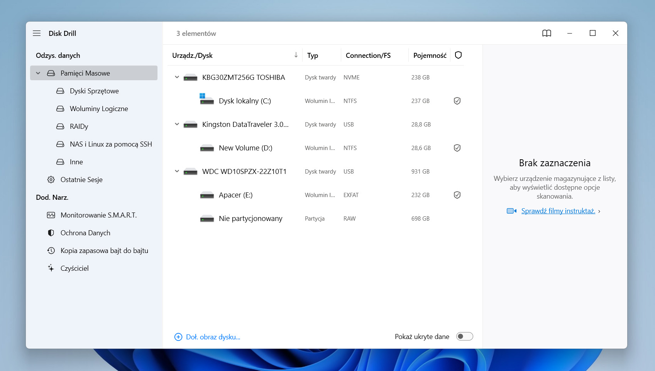Collapse the KBG30ZMT256G TOSHIBA disk
This screenshot has width=655, height=371.
coord(177,77)
